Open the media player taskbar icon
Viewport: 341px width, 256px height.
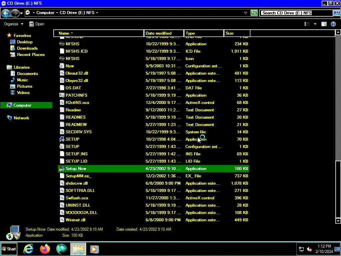point(94,249)
